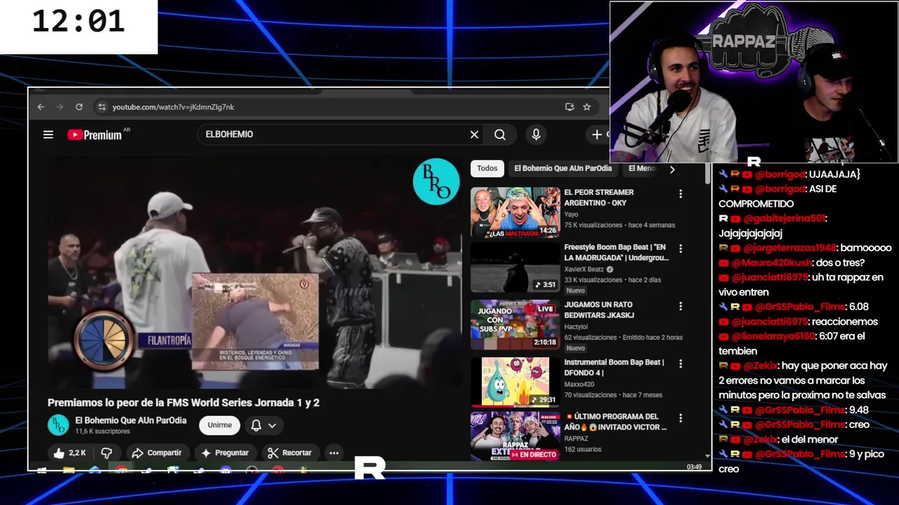
Task: Click Chrome icon on the taskbar
Action: pyautogui.click(x=122, y=469)
